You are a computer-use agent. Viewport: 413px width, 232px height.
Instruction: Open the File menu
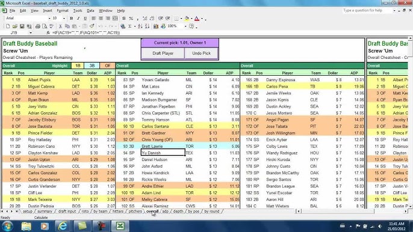(x=12, y=11)
